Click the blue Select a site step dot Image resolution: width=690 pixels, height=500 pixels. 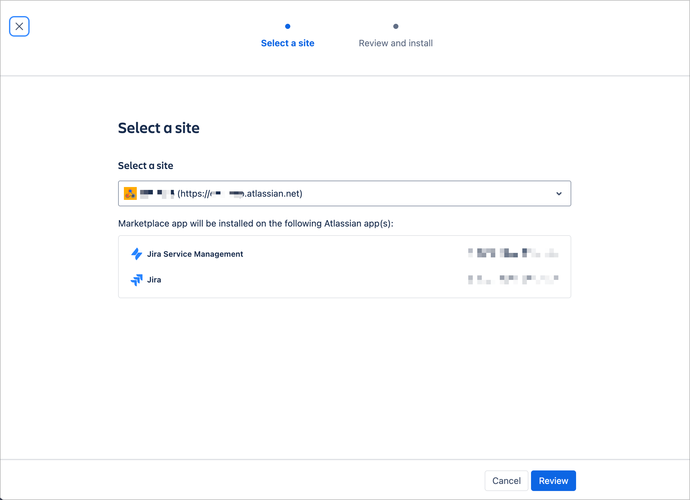[x=288, y=26]
